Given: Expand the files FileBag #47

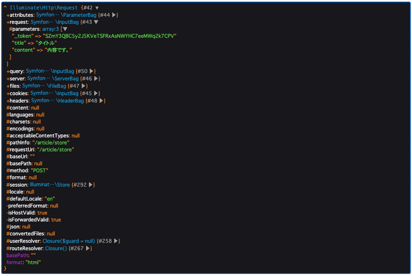Looking at the screenshot, I should coord(83,86).
